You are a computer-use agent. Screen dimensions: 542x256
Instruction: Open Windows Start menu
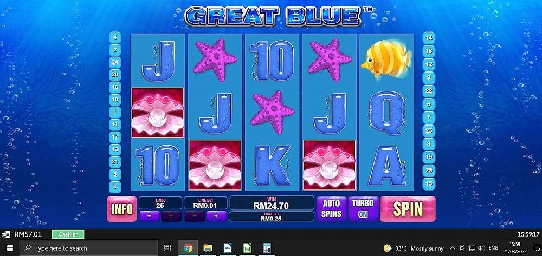(x=9, y=248)
